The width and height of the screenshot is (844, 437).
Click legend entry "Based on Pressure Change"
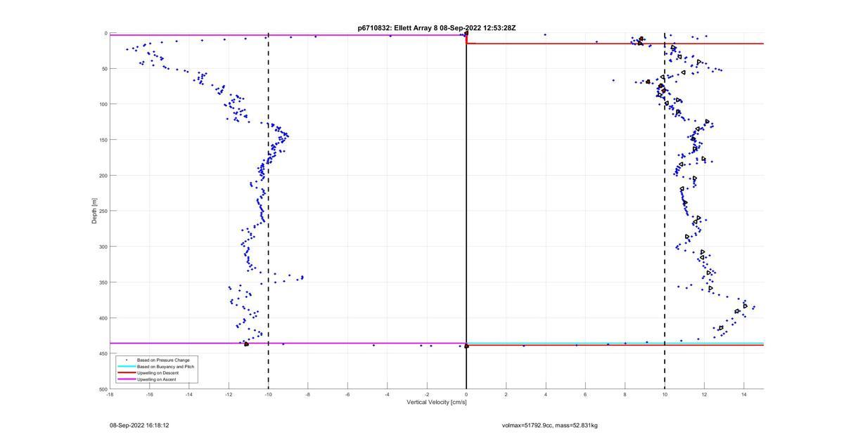point(163,360)
